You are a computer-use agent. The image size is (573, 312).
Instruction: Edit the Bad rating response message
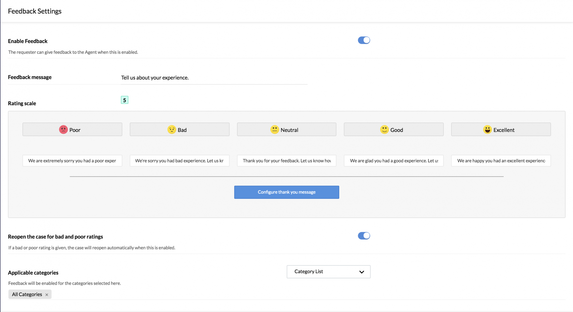(x=180, y=161)
